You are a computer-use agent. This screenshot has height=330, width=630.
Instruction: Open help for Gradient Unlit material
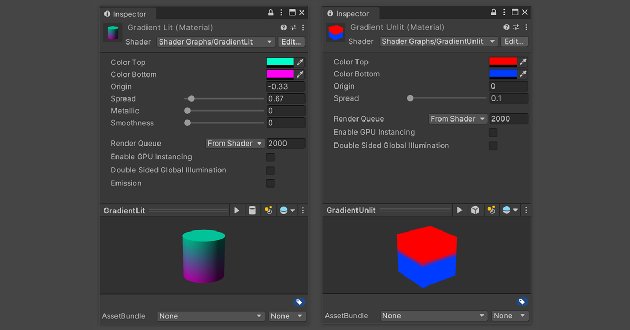(x=506, y=27)
